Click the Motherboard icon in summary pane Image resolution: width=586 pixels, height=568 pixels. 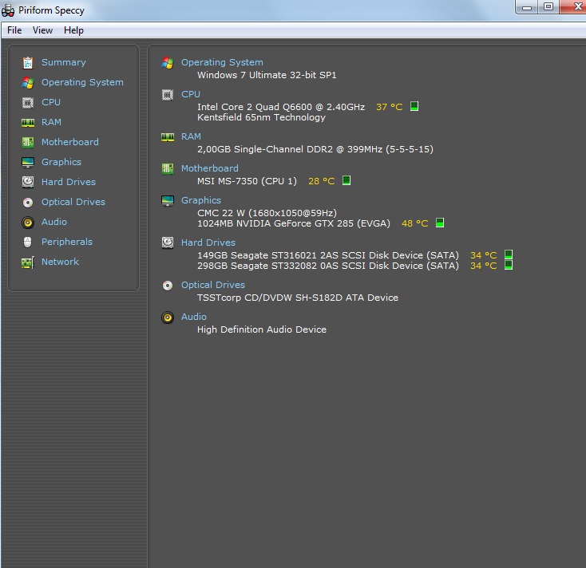pyautogui.click(x=168, y=169)
